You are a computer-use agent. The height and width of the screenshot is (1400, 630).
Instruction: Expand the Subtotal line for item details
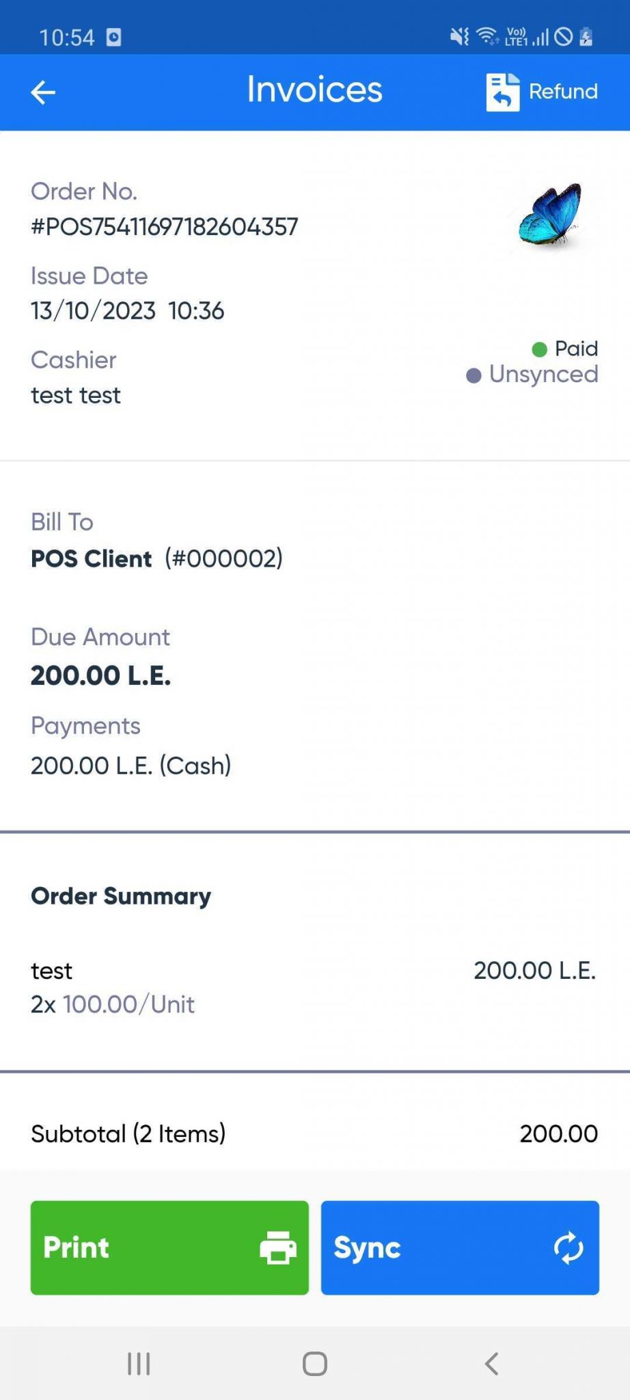(x=128, y=1133)
